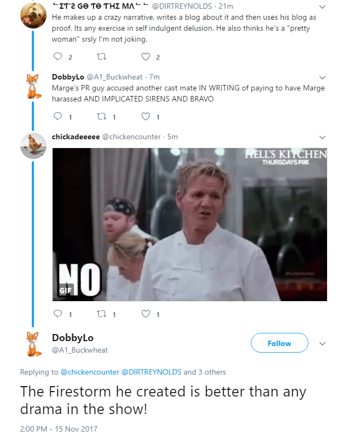Retweet chickadeeeee's Hell's Kitchen GIF tweet
Screen dimensions: 349x436
[x=101, y=314]
